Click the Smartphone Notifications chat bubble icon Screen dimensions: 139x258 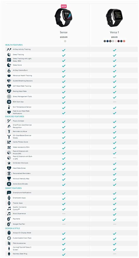pos(9,193)
